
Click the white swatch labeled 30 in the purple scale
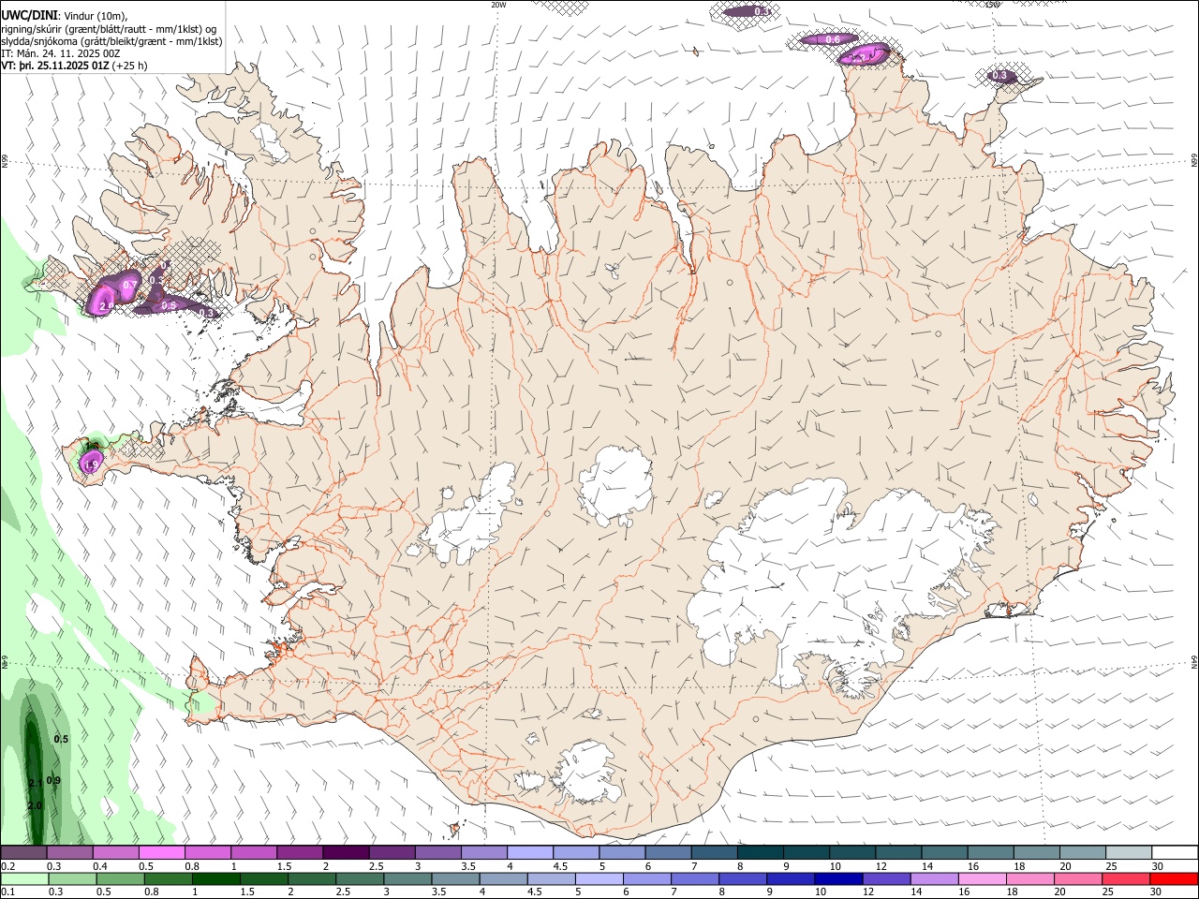click(1175, 852)
